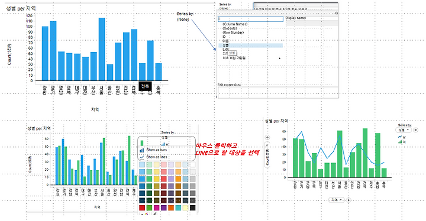Open the settings gear in column selector
The width and height of the screenshot is (426, 221).
pyautogui.click(x=336, y=13)
